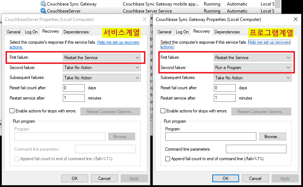Open Log On tab in CouchbaseServer Properties
The image size is (303, 187).
click(31, 32)
